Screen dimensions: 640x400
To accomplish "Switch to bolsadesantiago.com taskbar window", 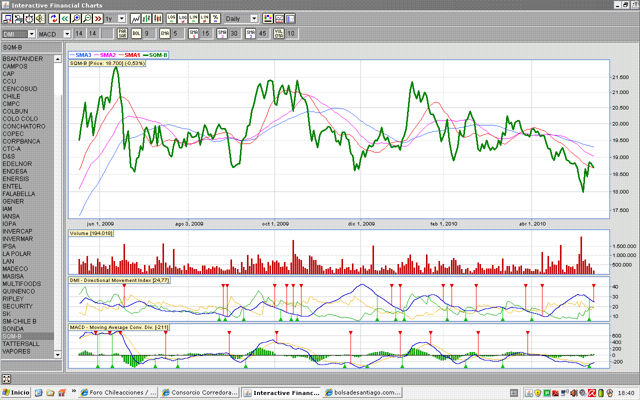I will (x=363, y=392).
